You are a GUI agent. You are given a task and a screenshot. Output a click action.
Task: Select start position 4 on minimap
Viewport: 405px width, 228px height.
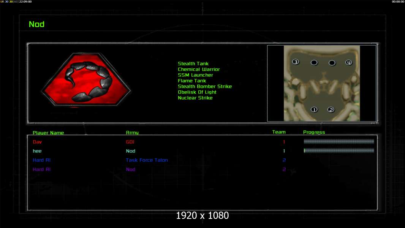[x=349, y=62]
